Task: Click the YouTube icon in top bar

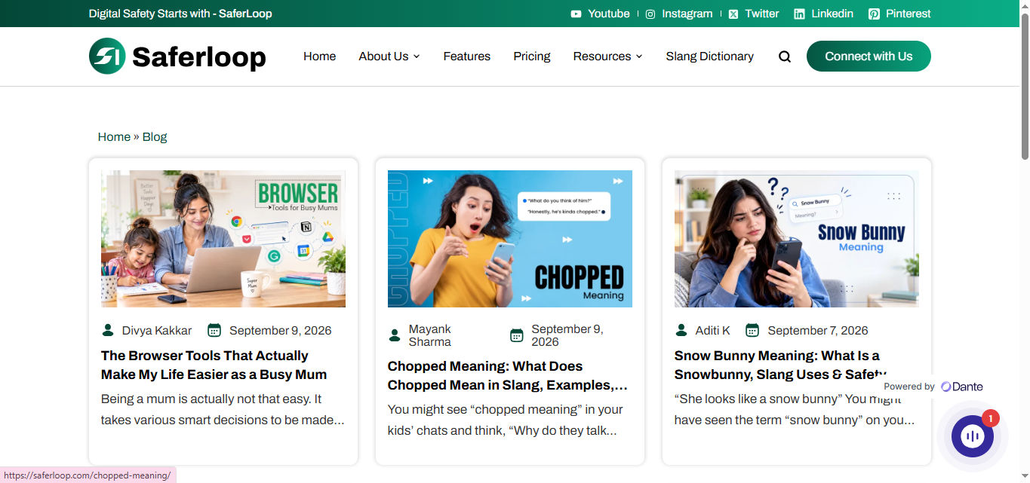Action: pos(576,14)
